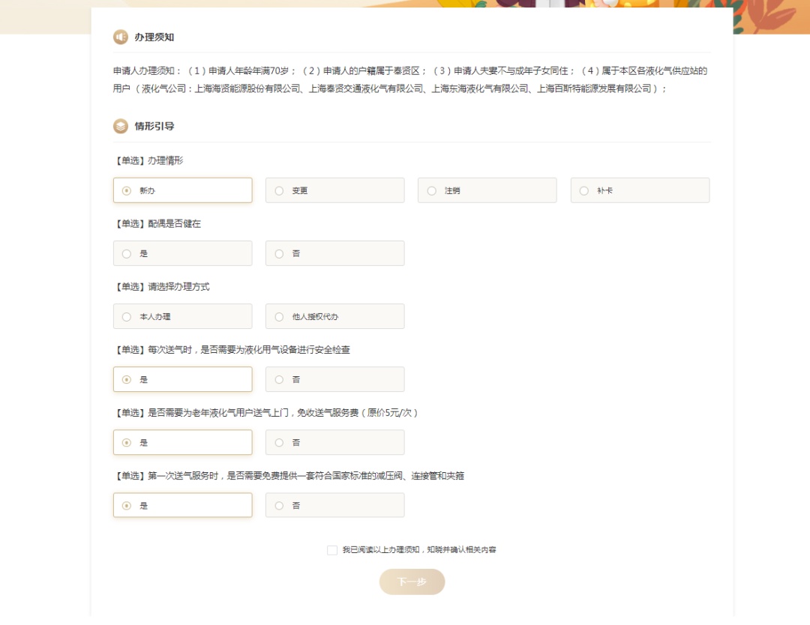Click the 下一步 button

(412, 582)
